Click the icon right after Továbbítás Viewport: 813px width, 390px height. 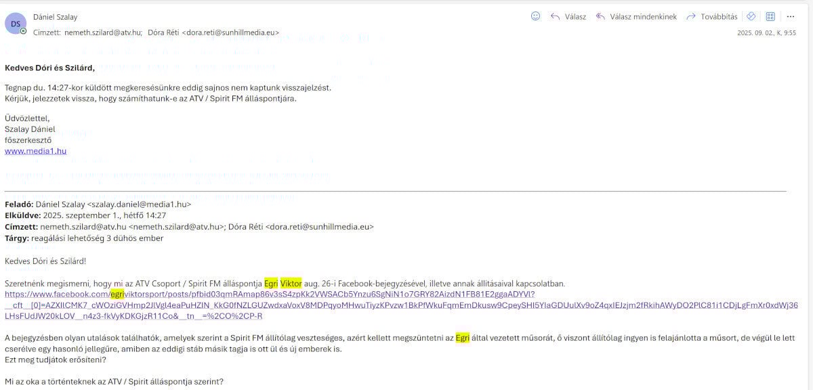click(x=751, y=17)
